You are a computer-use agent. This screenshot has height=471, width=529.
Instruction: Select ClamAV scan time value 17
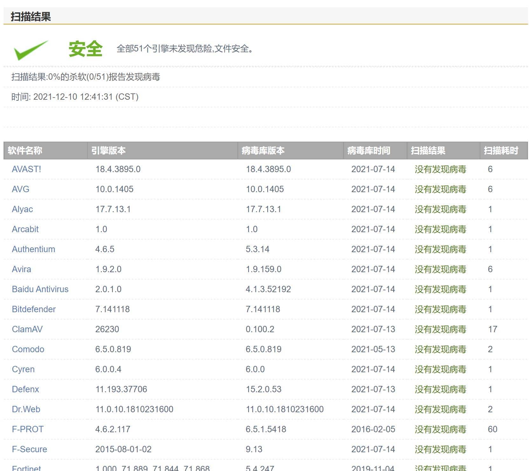492,329
